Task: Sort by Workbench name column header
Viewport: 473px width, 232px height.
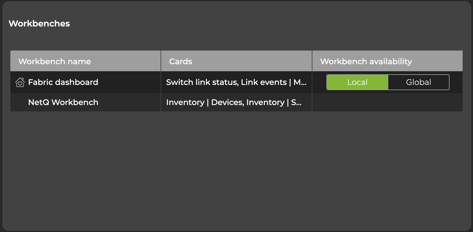Action: click(x=55, y=62)
